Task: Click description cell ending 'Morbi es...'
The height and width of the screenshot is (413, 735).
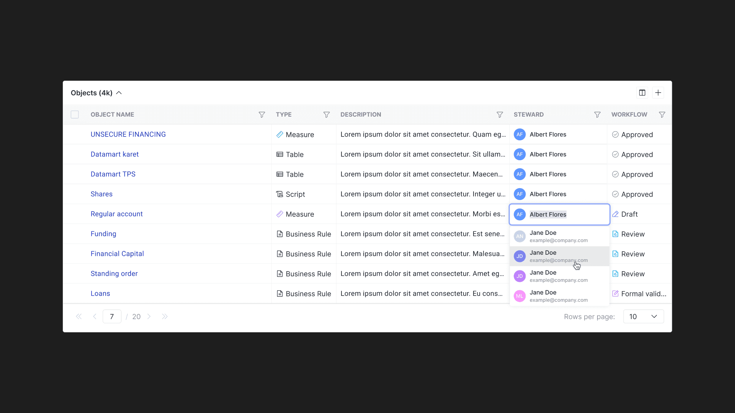Action: 423,214
